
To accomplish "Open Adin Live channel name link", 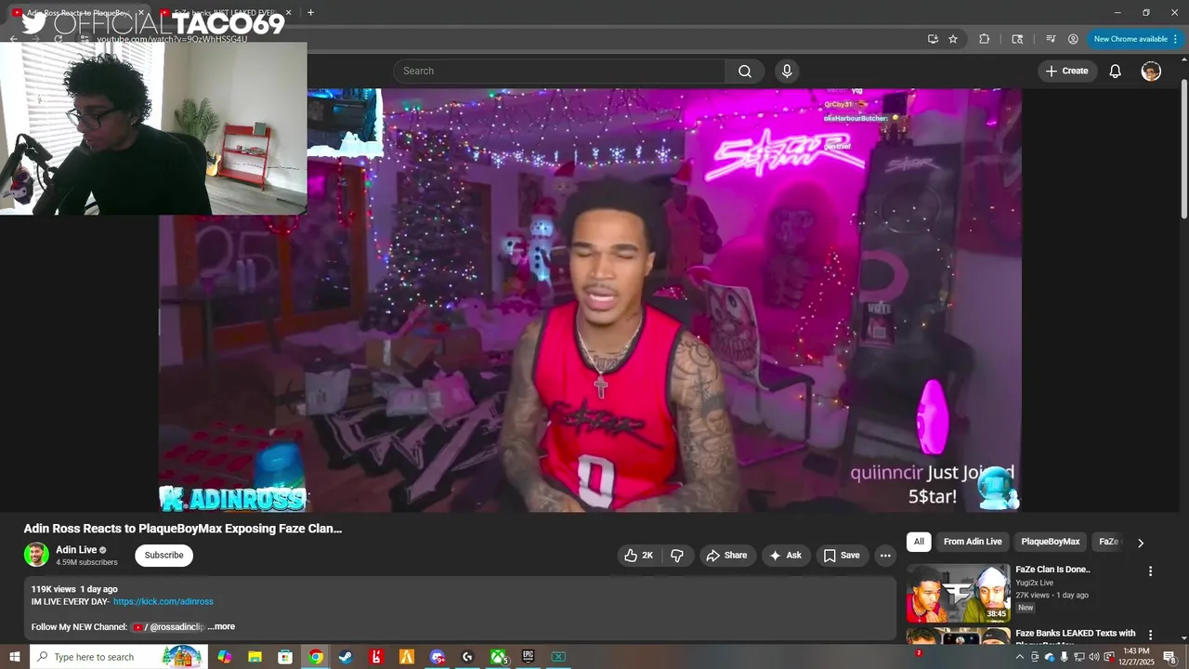I will pos(76,550).
